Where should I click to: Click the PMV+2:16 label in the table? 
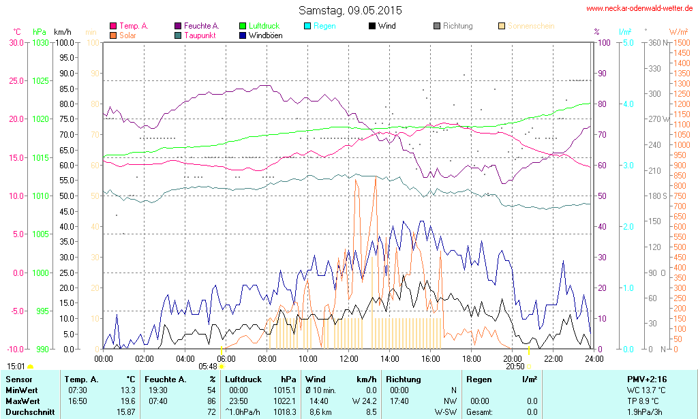647,379
